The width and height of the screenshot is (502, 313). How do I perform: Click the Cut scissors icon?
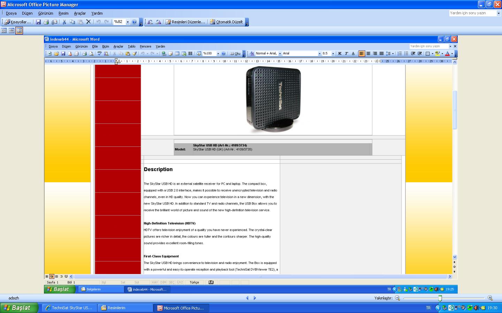[64, 22]
